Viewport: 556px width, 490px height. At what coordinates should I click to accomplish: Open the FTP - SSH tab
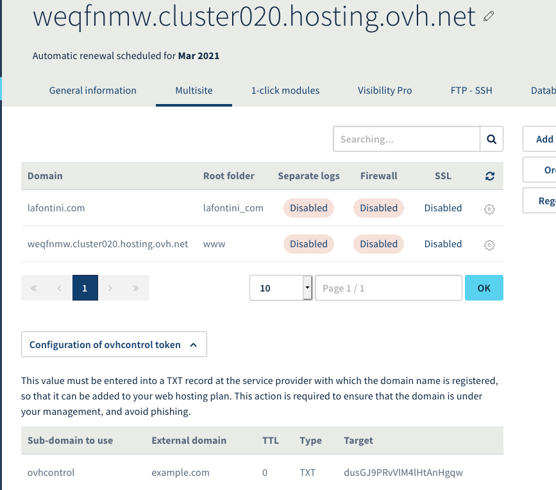coord(471,91)
